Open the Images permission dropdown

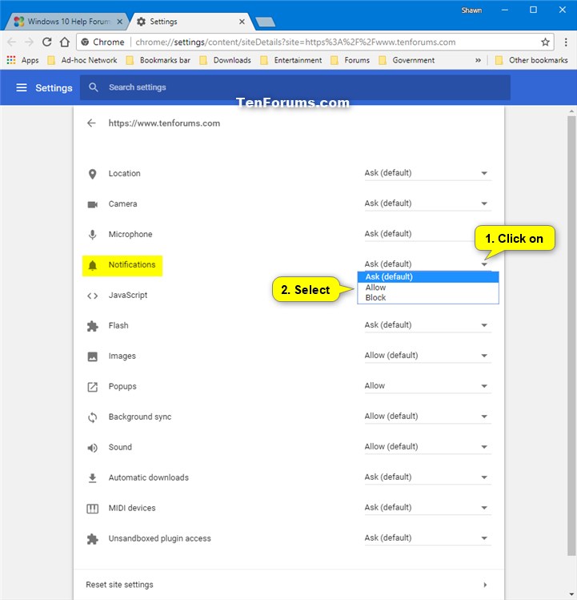coord(427,356)
